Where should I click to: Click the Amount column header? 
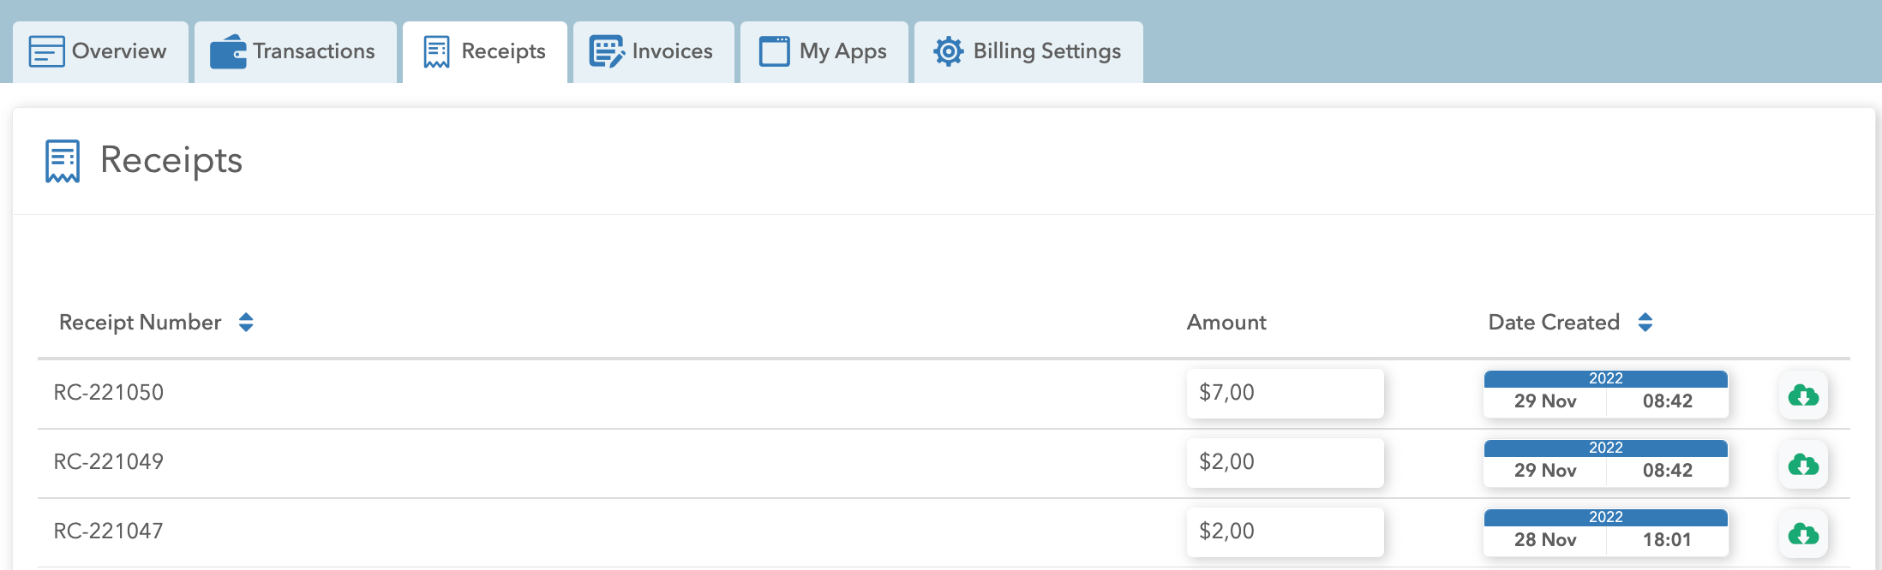[x=1226, y=323]
